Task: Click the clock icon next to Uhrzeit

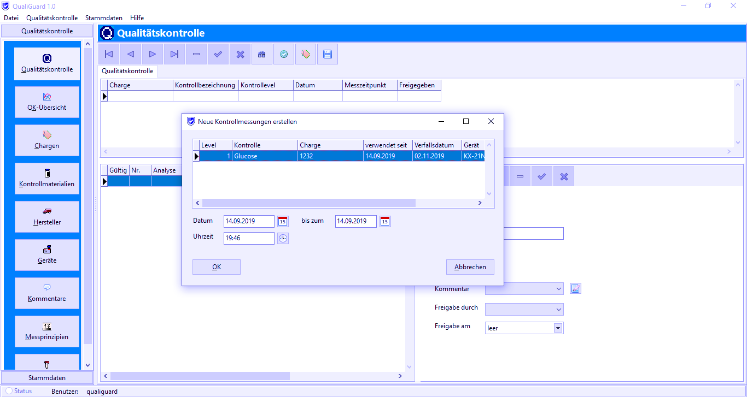Action: click(x=283, y=238)
